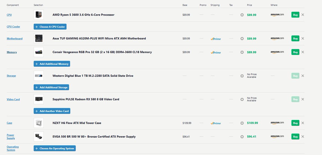This screenshot has height=155, width=322.
Task: Open the CPU component category link
Action: pyautogui.click(x=9, y=15)
